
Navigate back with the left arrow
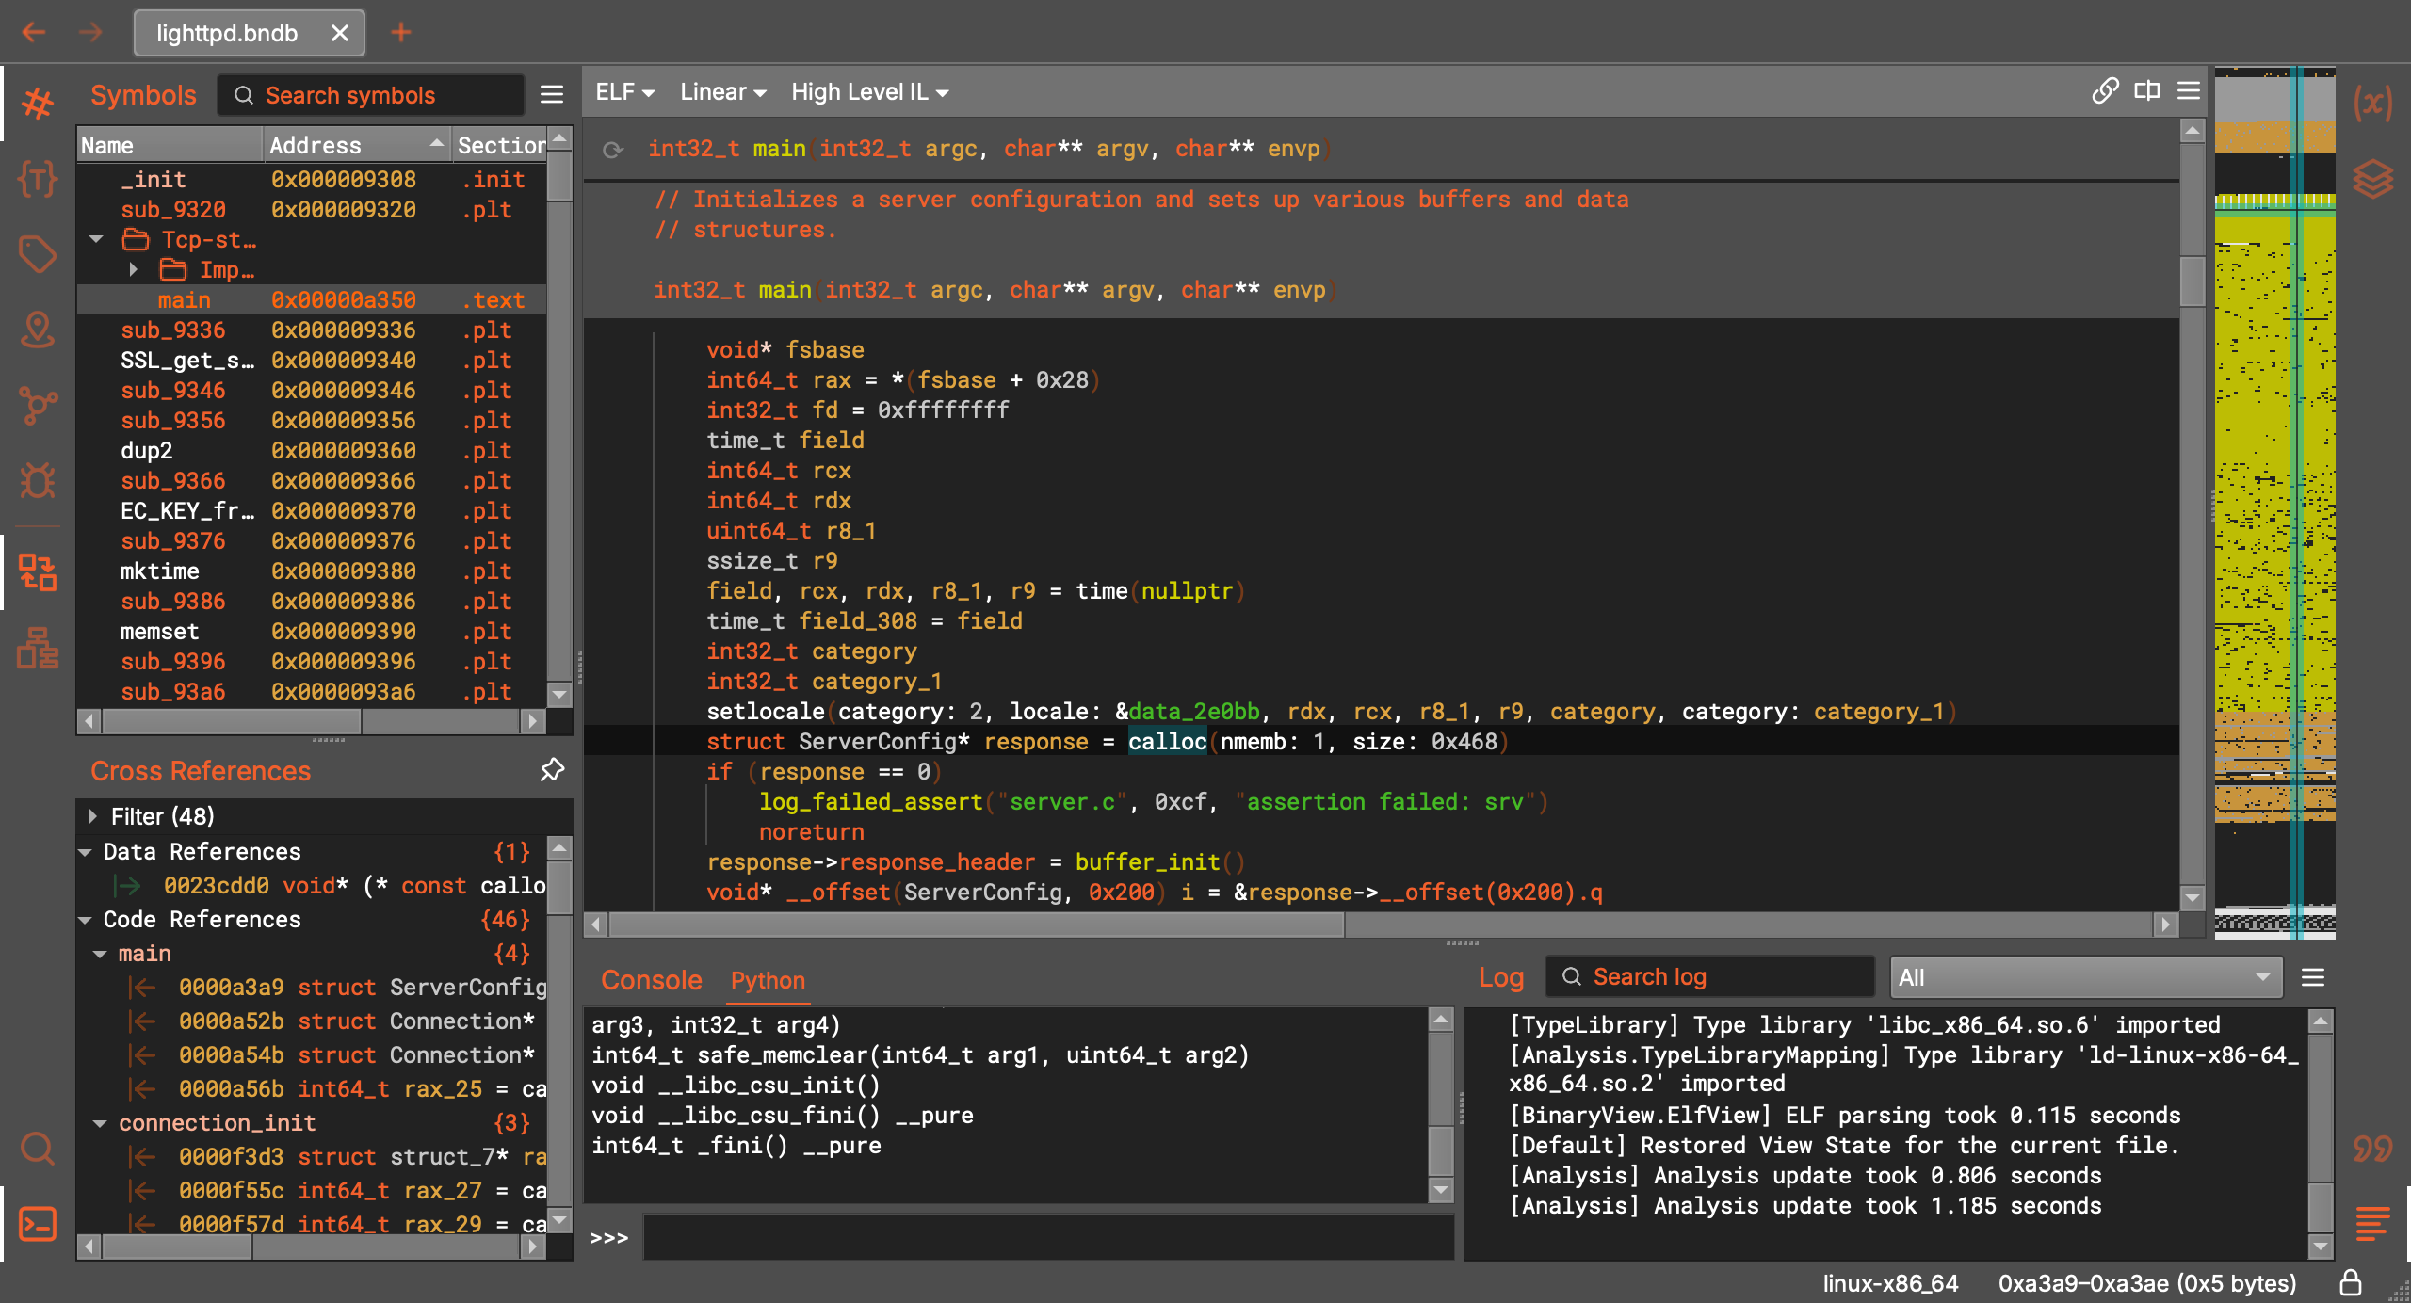[x=34, y=33]
